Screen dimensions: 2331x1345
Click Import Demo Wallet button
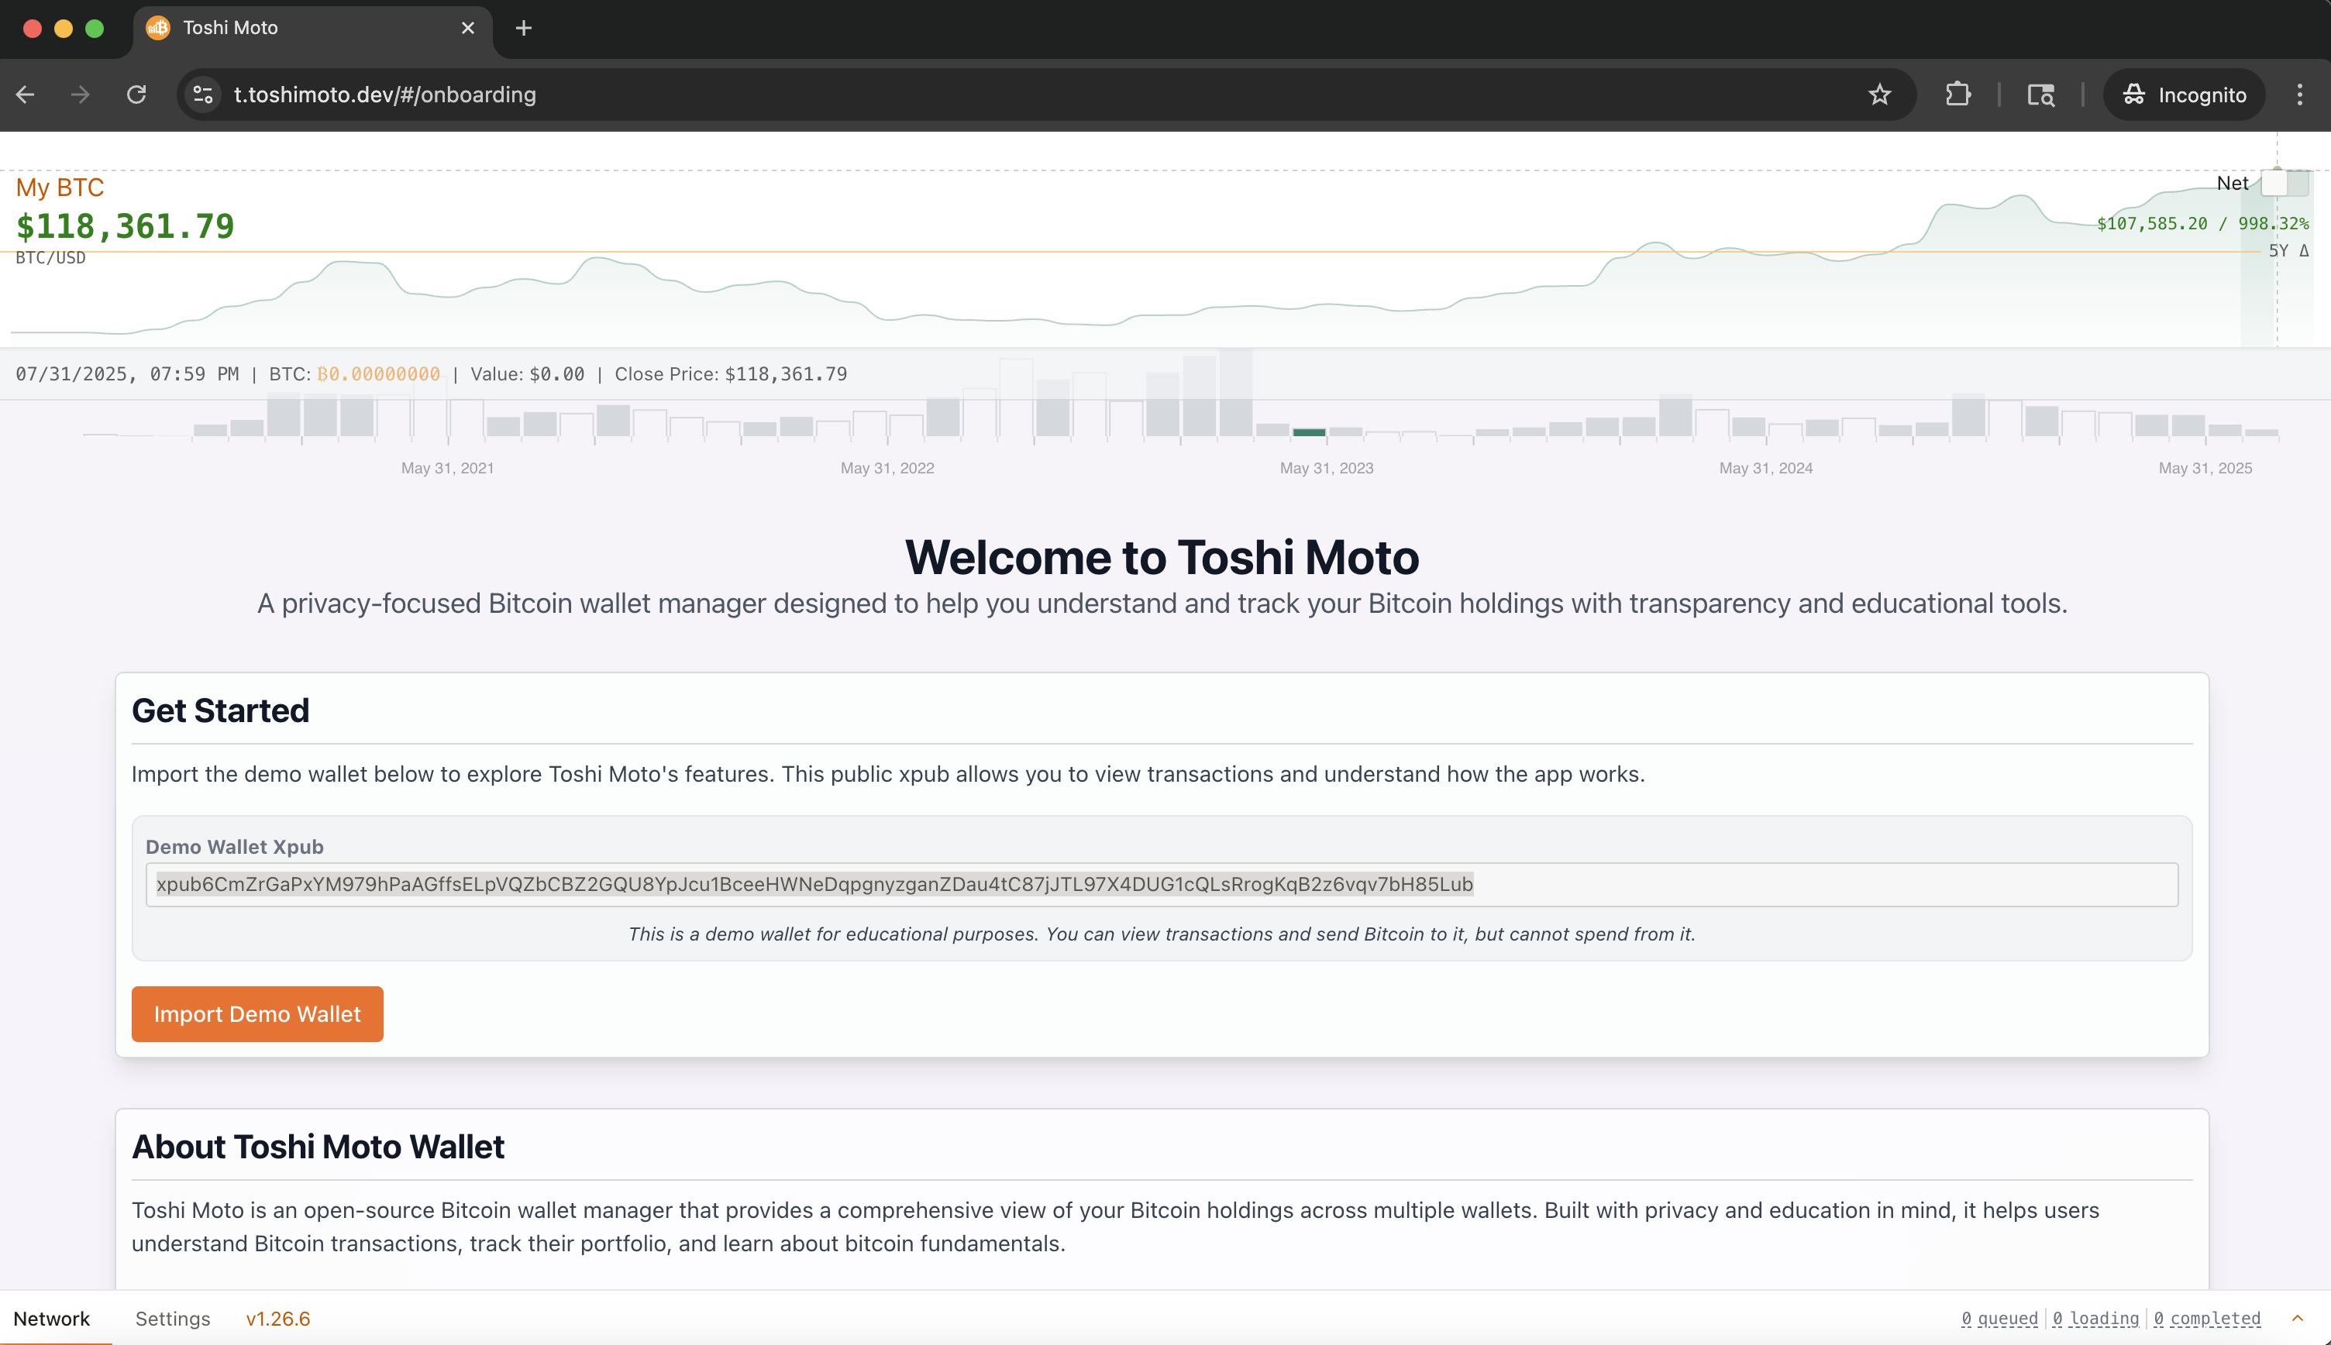tap(257, 1013)
